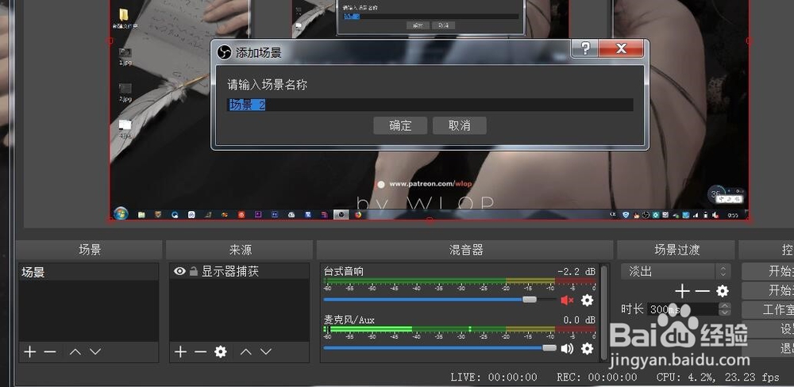Click the 台式音响 -2.2 dB level readout
The image size is (794, 387).
pyautogui.click(x=576, y=271)
